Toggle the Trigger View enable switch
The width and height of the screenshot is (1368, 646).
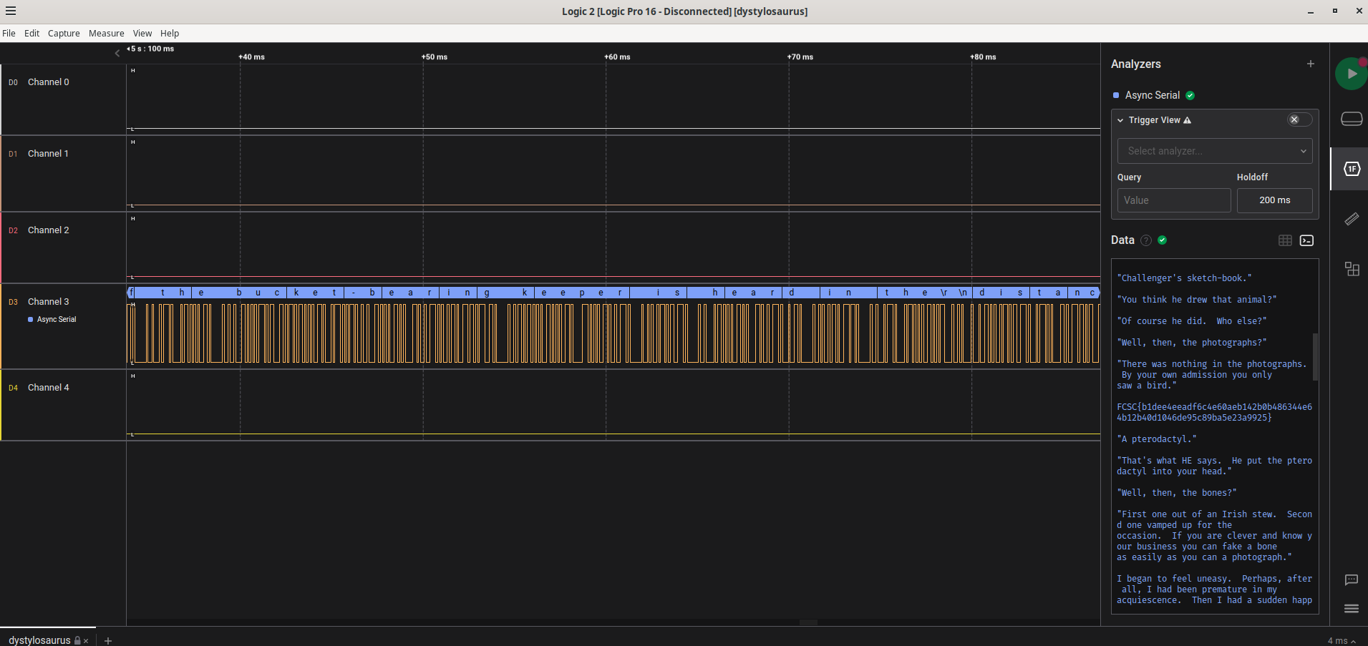click(1299, 119)
